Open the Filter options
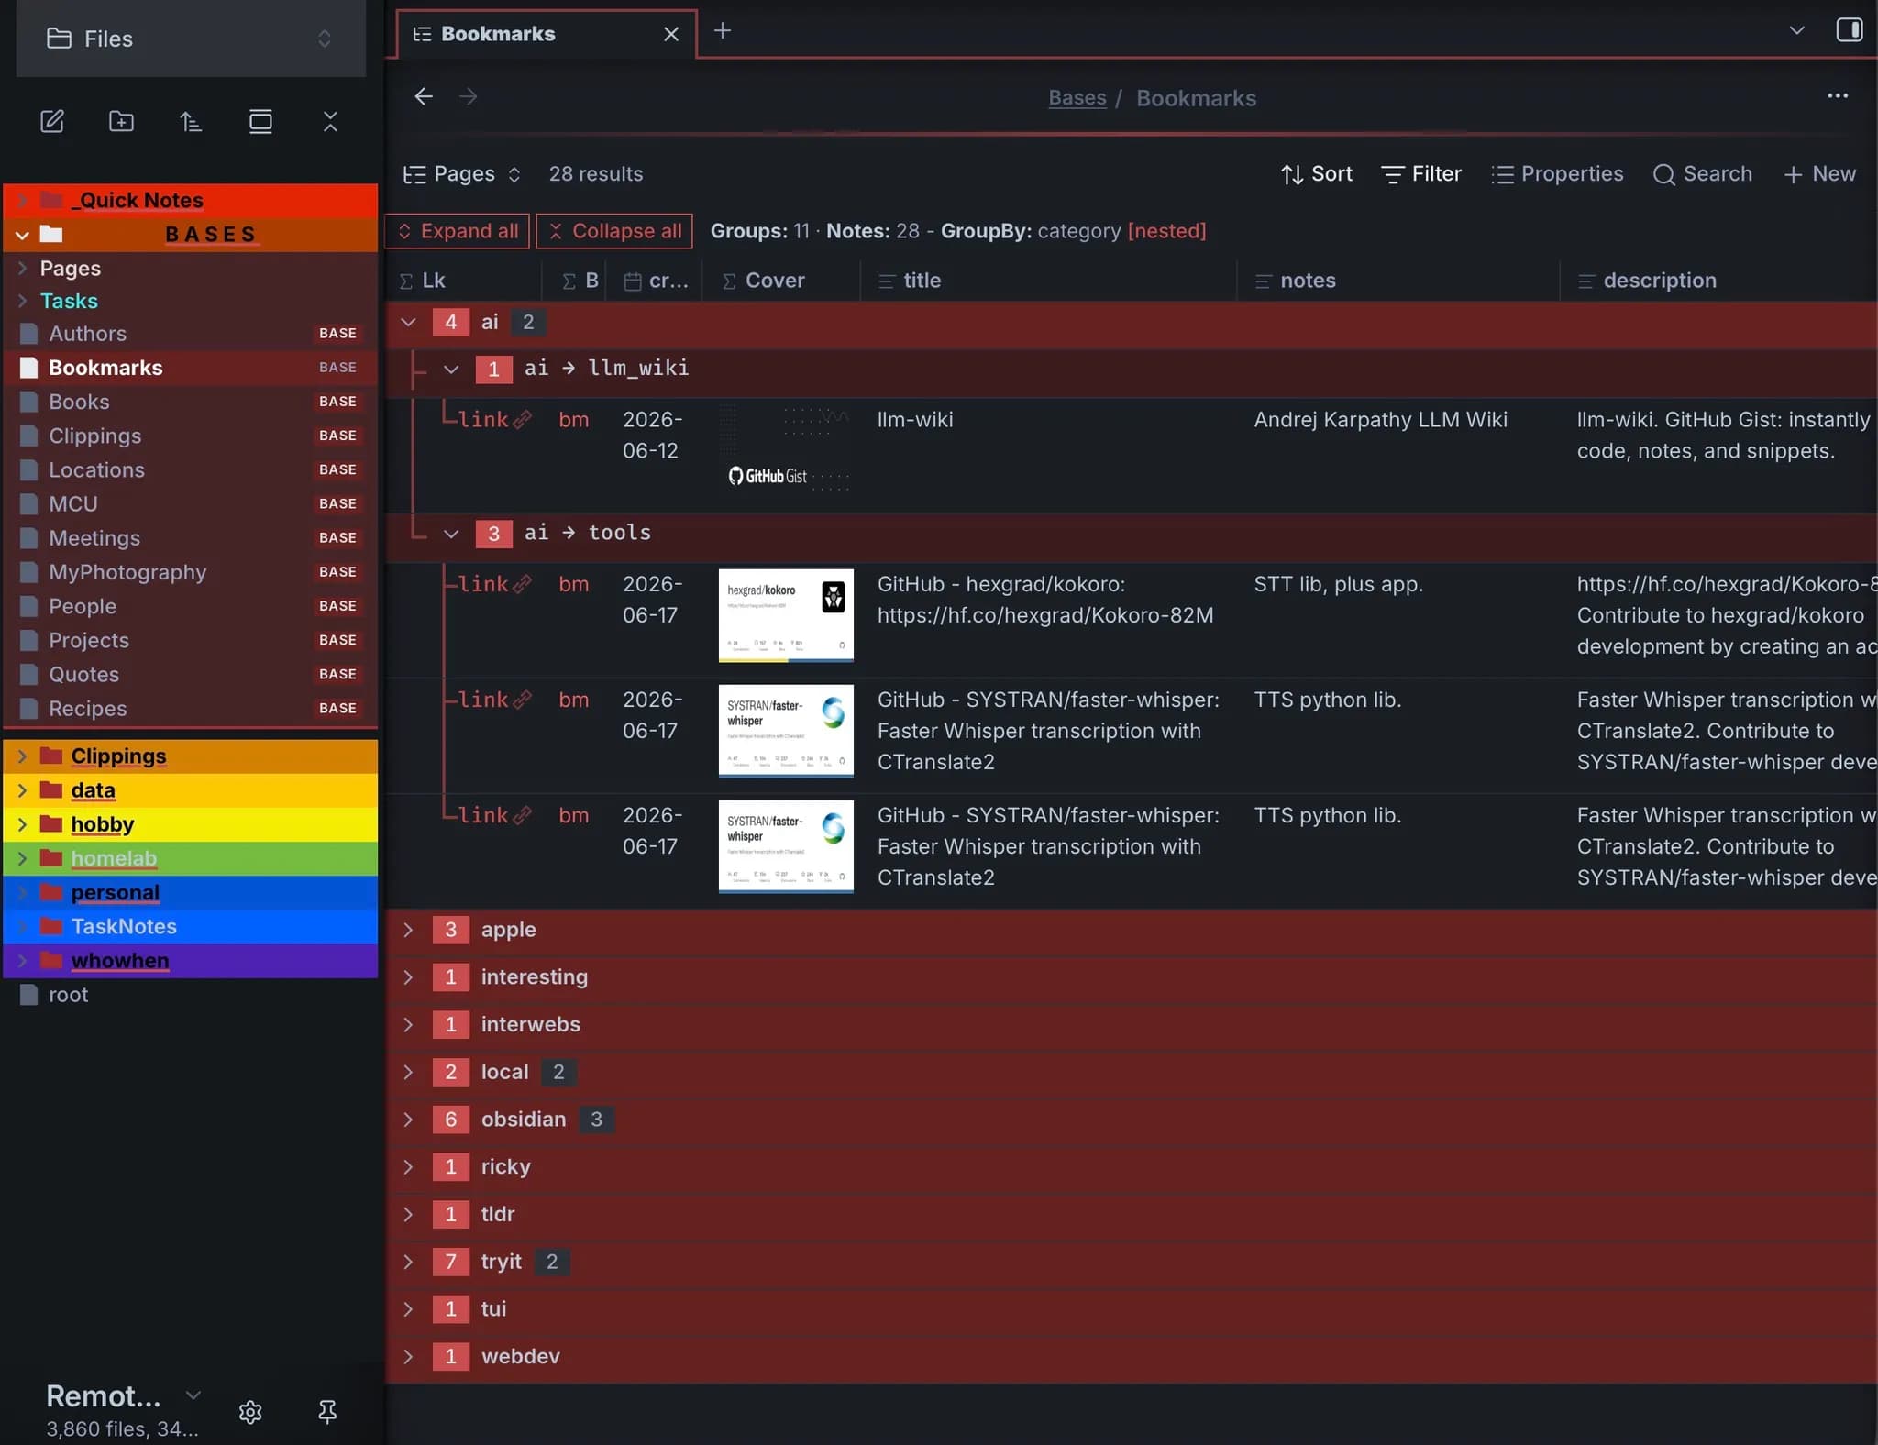Screen dimensions: 1878x1445 pyautogui.click(x=1421, y=174)
